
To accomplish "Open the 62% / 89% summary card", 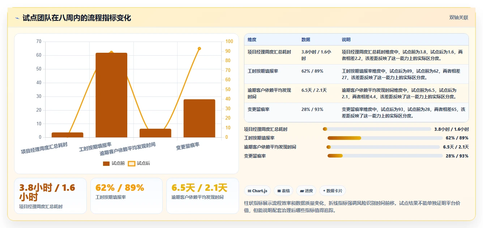I will click(x=127, y=196).
